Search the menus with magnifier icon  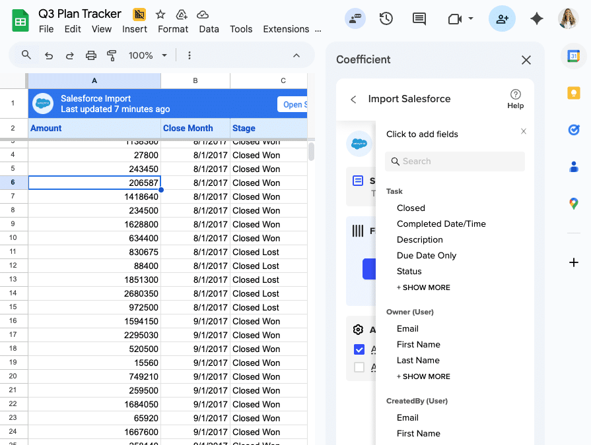click(x=26, y=55)
